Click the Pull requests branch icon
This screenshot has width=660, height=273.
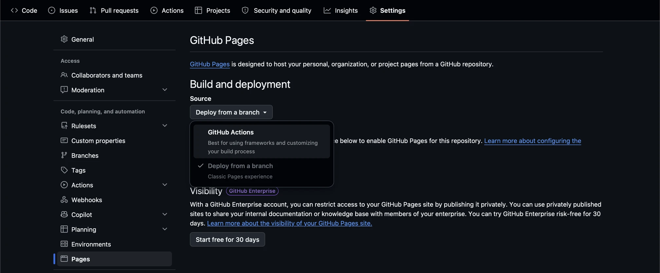click(93, 10)
